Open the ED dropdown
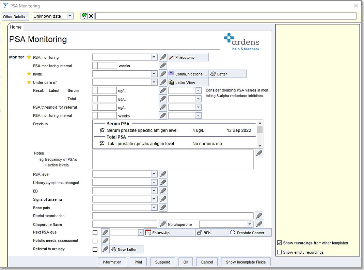Screen dimensions: 364x270 point(154,191)
